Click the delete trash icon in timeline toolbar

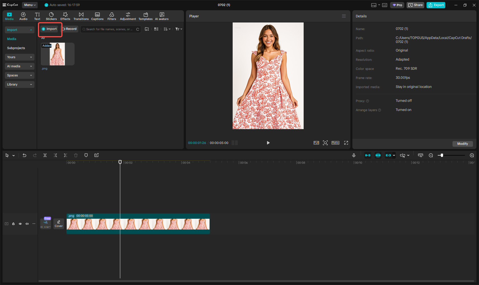pyautogui.click(x=76, y=155)
